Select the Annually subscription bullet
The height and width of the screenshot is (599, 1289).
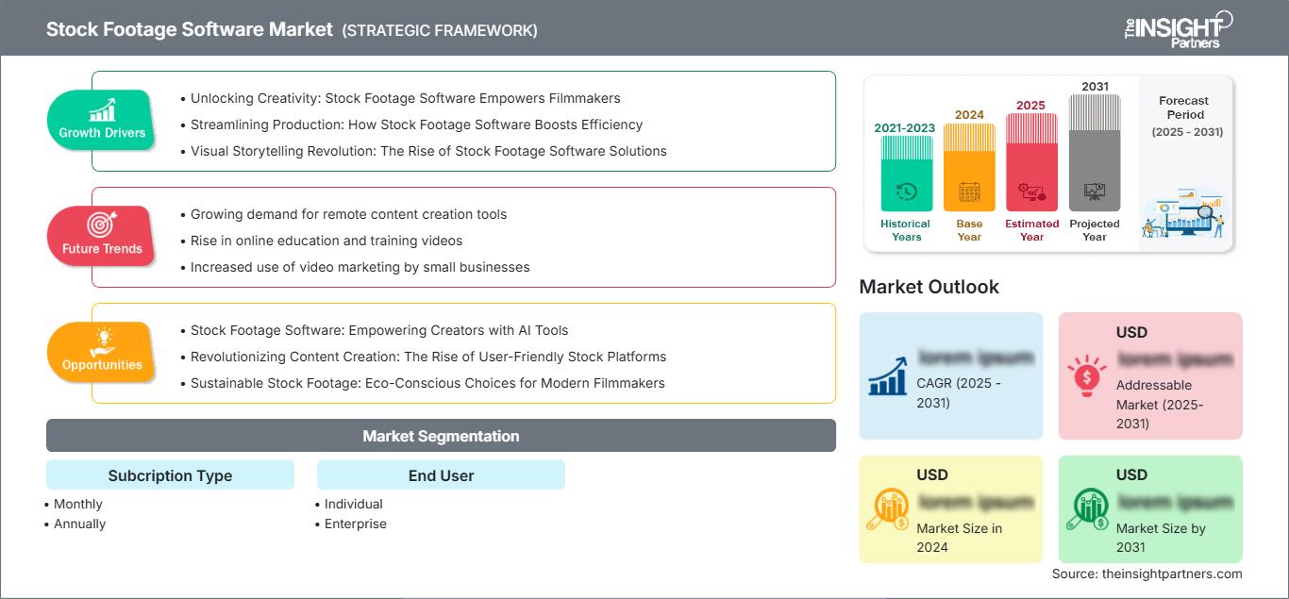[x=79, y=524]
